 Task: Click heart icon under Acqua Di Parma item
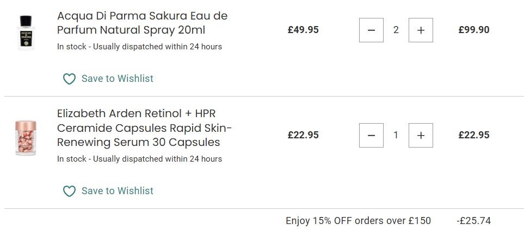pyautogui.click(x=69, y=79)
